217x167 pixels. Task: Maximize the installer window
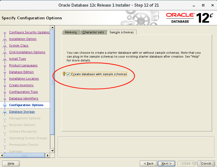tap(203, 5)
